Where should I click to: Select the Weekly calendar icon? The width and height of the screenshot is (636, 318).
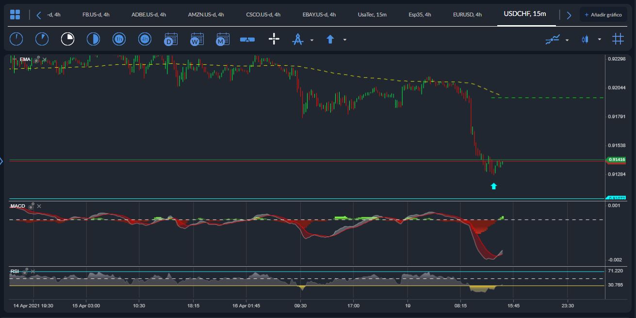[x=196, y=39]
